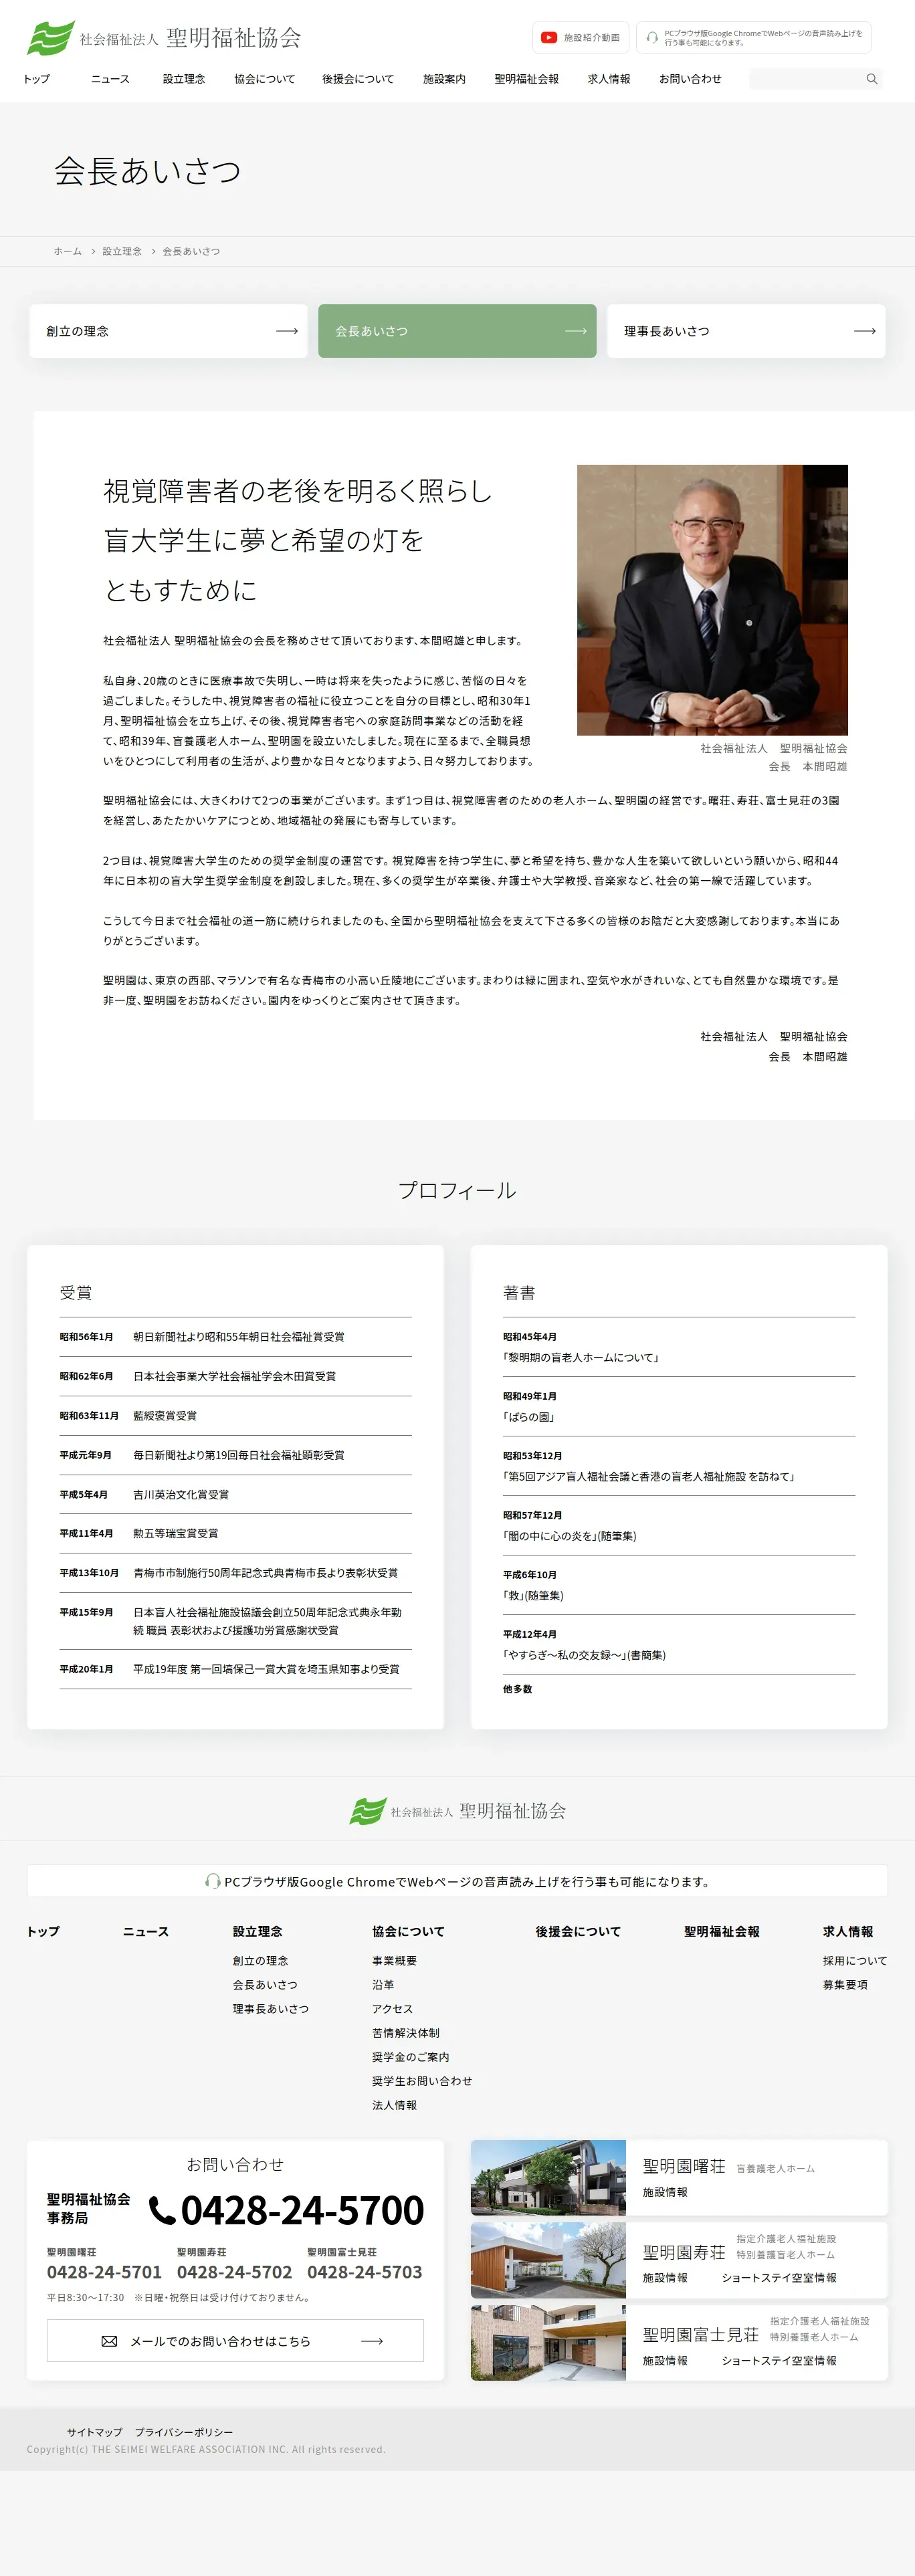Click arrow in メールでのお問い合わせ button
915x2576 pixels.
[x=372, y=2341]
